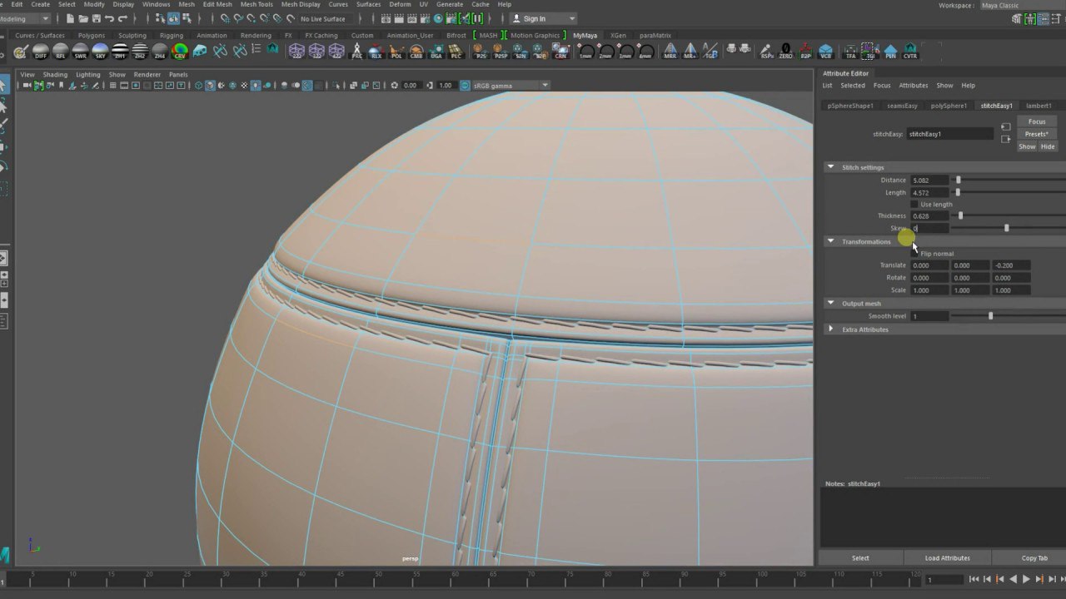Viewport: 1066px width, 599px height.
Task: Click the B2P shelf icon
Action: tap(806, 52)
